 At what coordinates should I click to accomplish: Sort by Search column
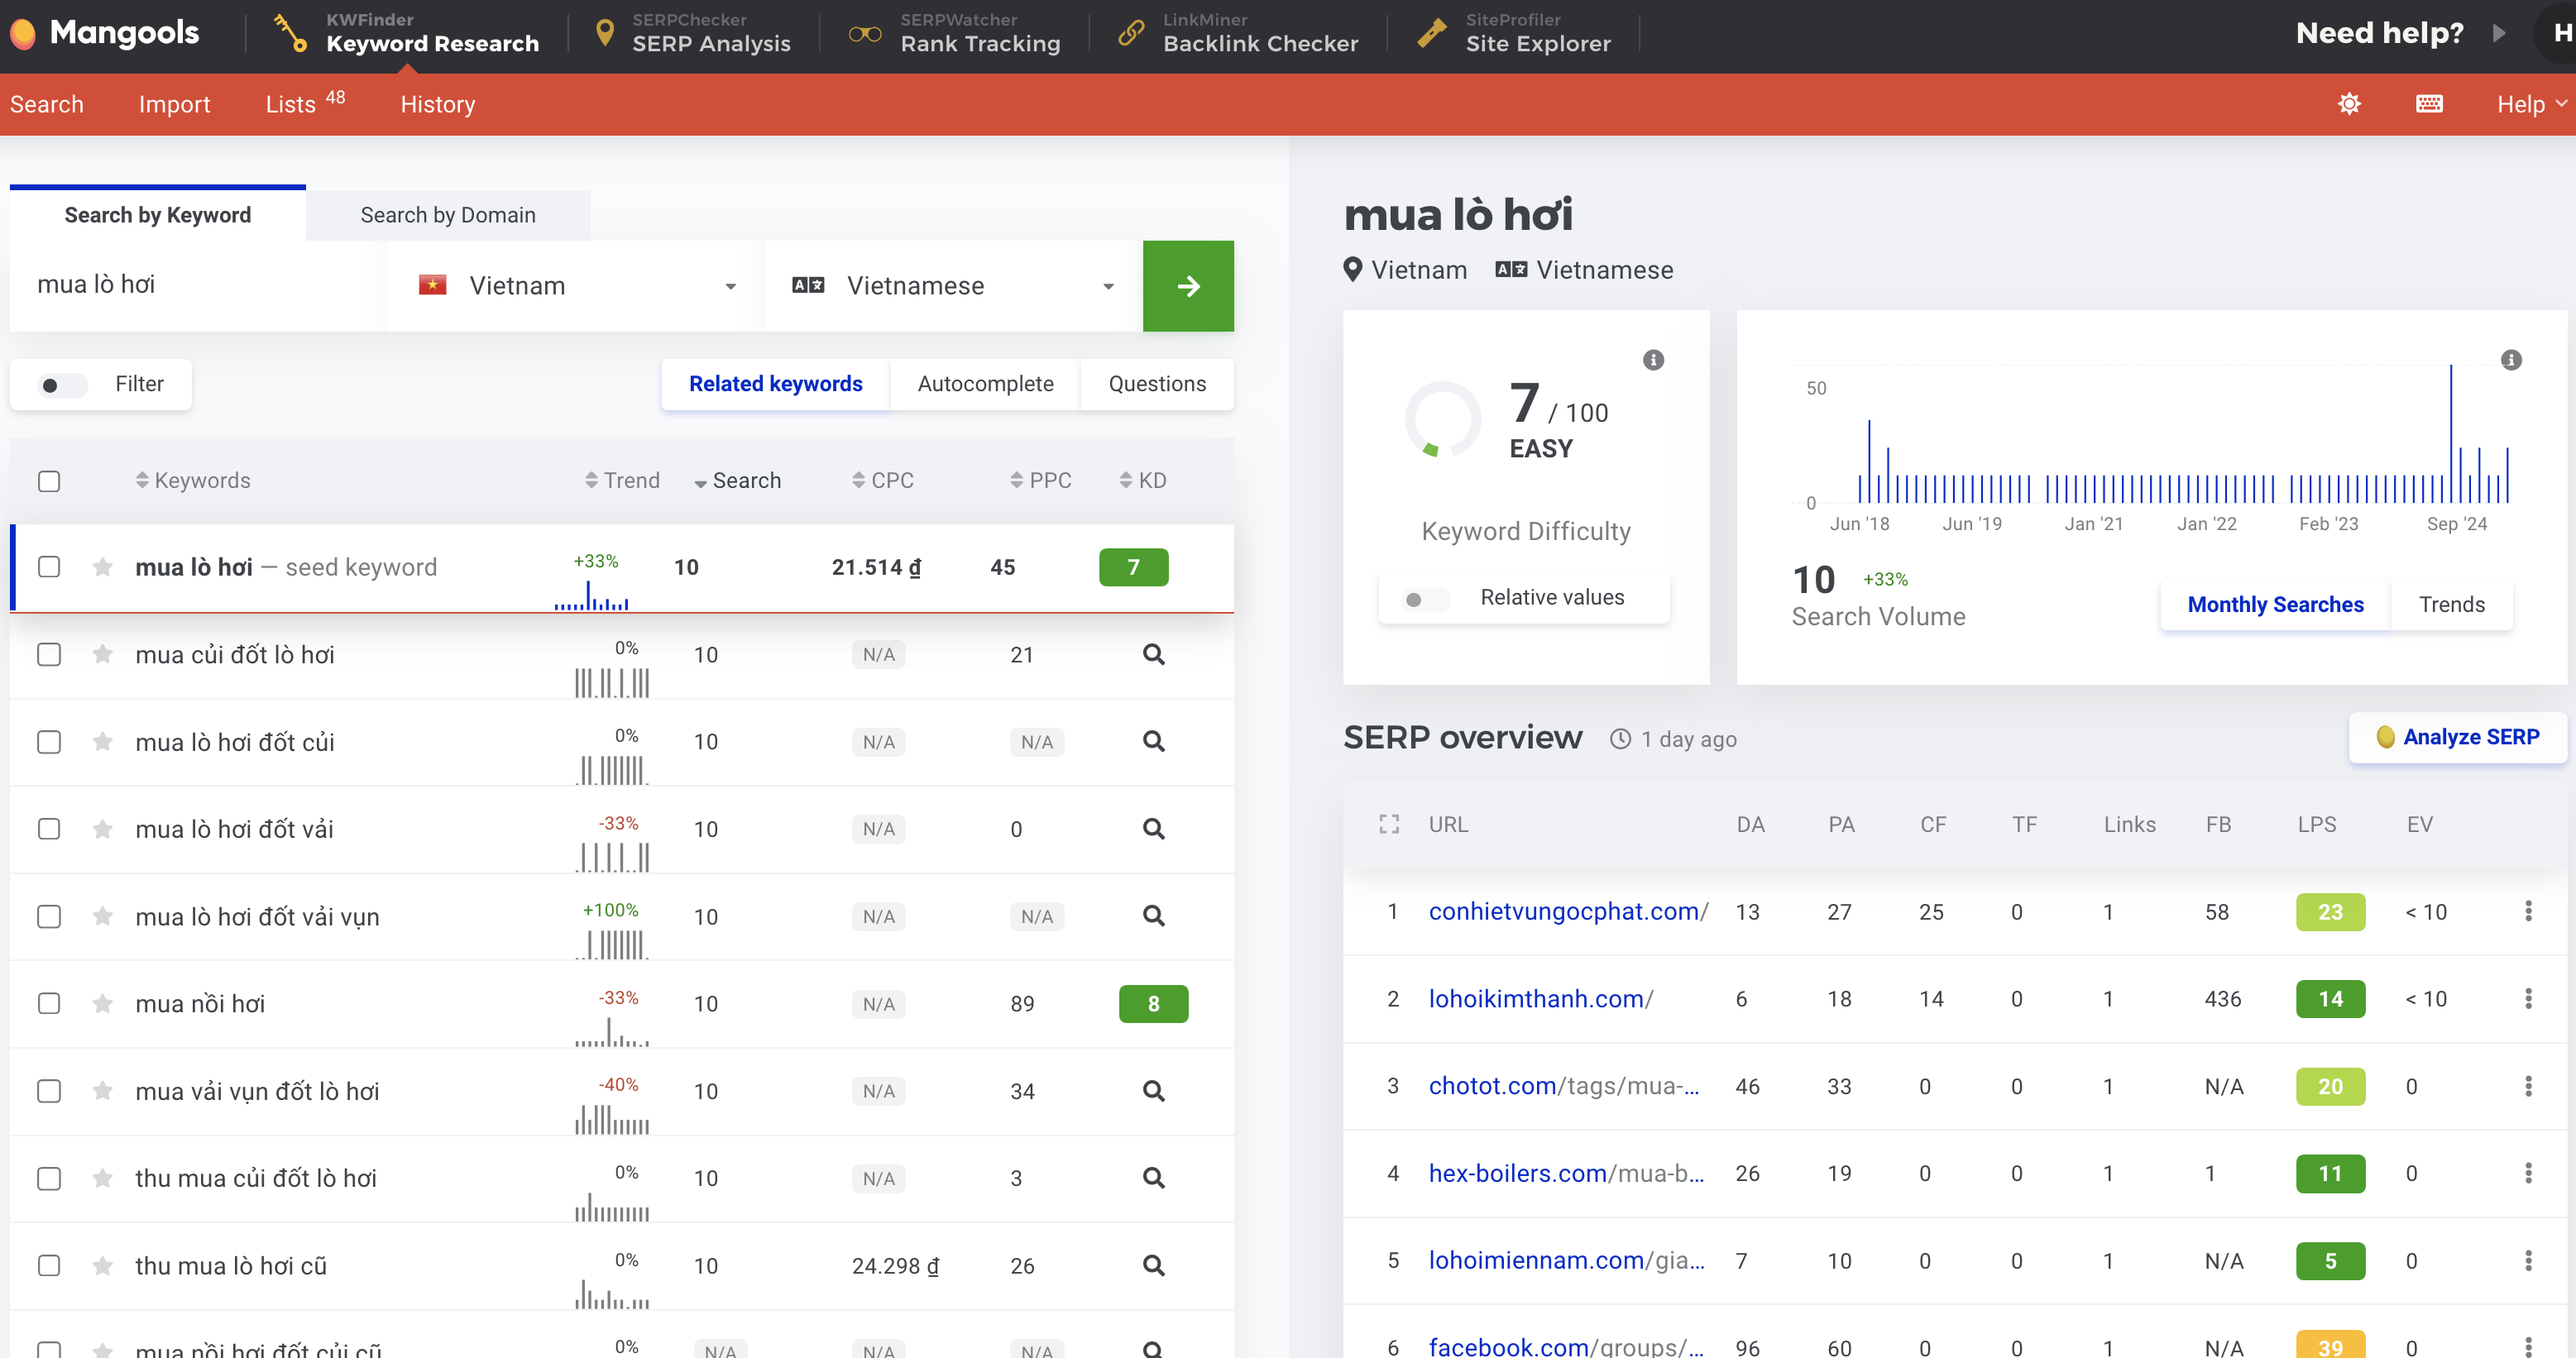737,481
